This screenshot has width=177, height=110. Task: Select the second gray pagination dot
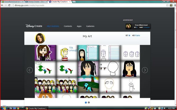(x=89, y=103)
